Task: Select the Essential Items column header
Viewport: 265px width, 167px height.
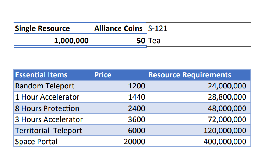Action: click(41, 75)
